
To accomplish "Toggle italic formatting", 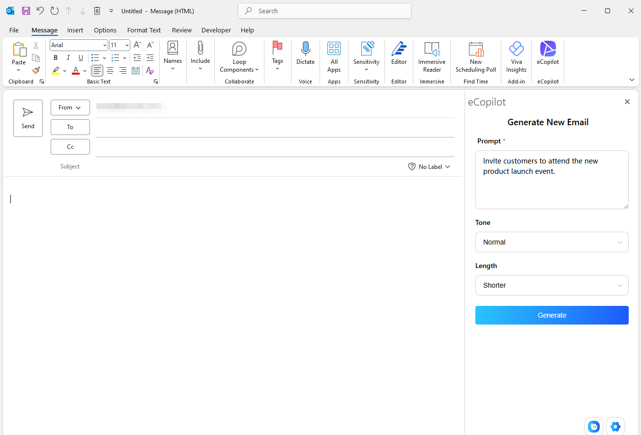I will 68,57.
